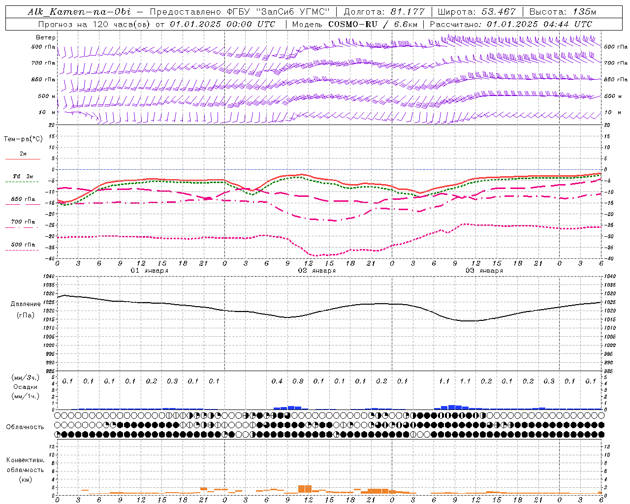Select the "Долгота: 81.177" header field

click(x=384, y=12)
